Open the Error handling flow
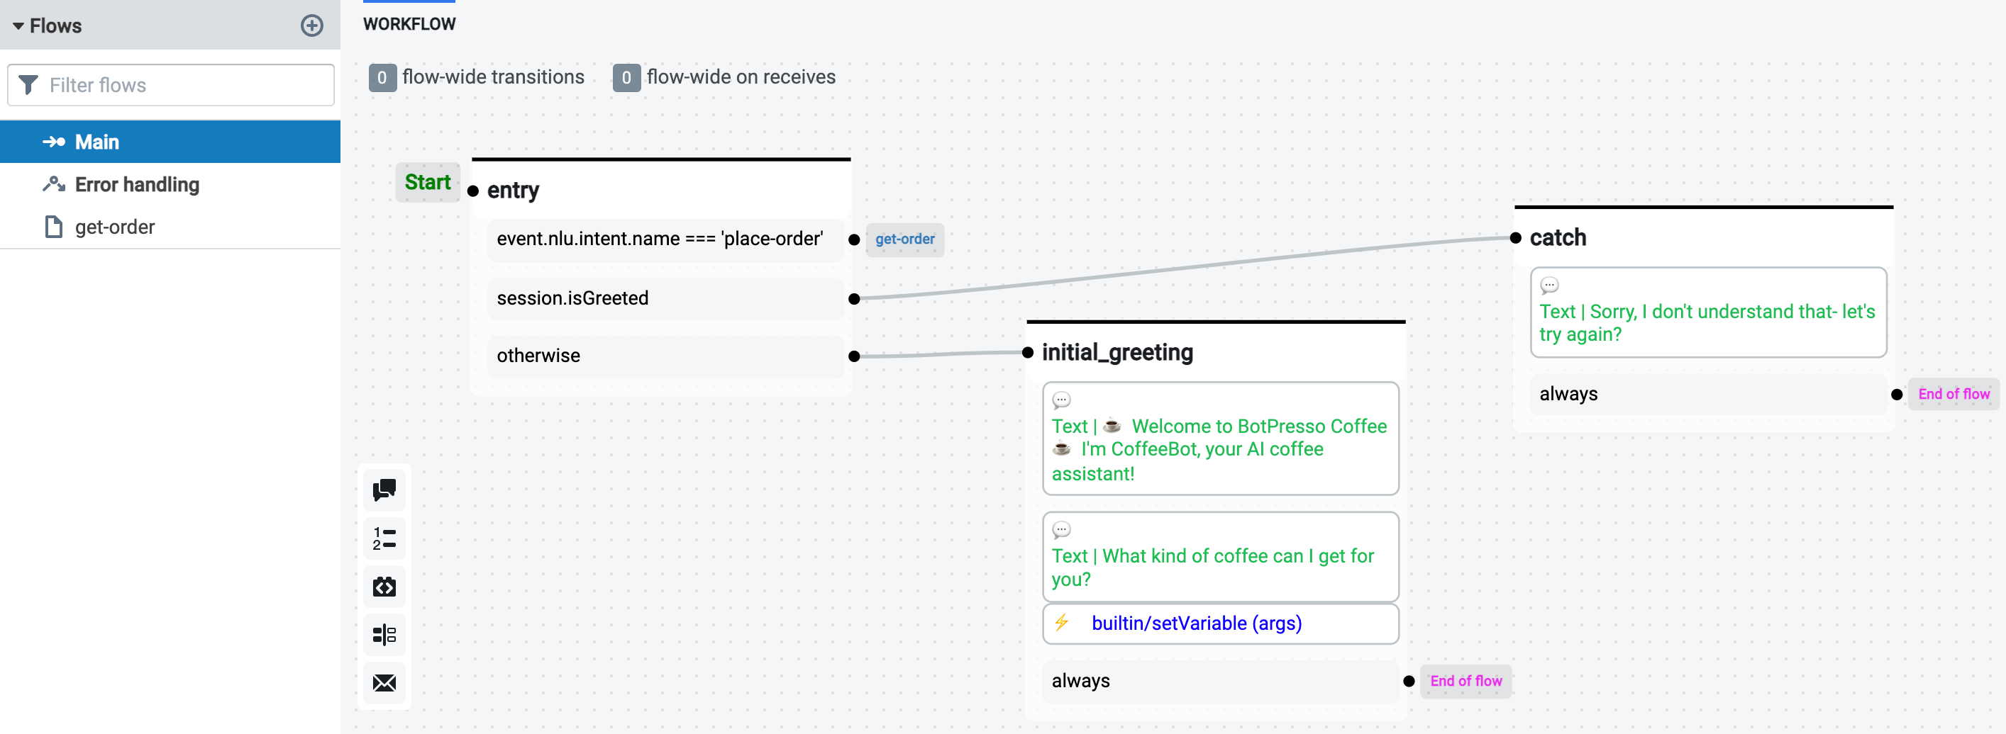2006x734 pixels. coord(137,184)
